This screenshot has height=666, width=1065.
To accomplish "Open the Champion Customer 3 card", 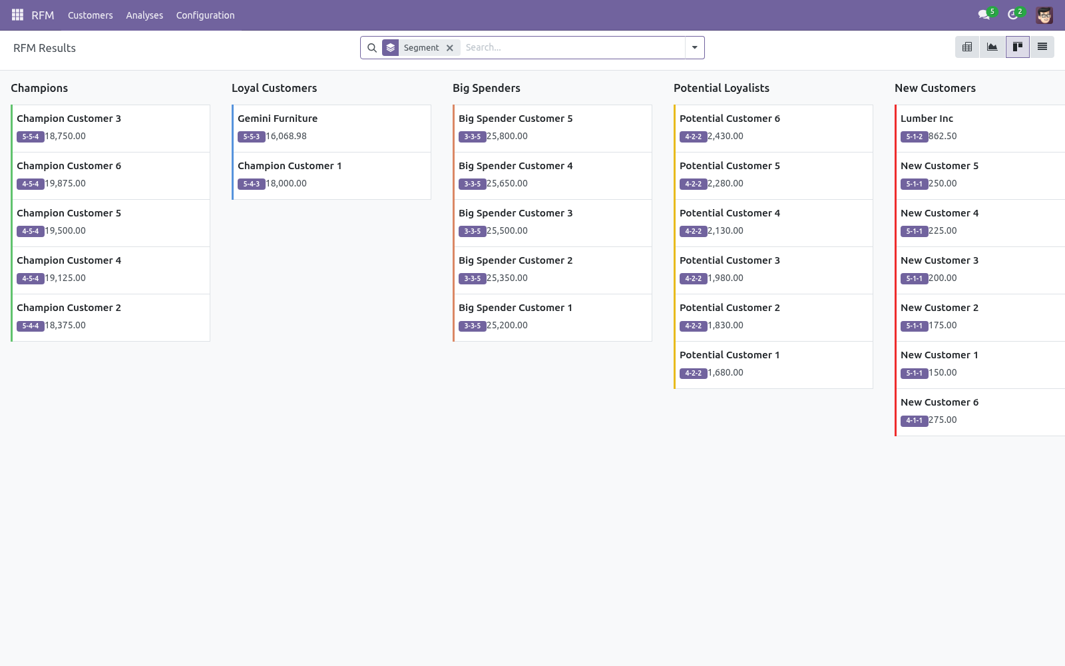I will click(x=110, y=129).
